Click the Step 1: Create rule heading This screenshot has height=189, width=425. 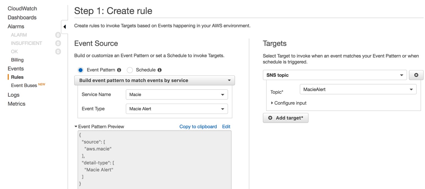point(113,11)
